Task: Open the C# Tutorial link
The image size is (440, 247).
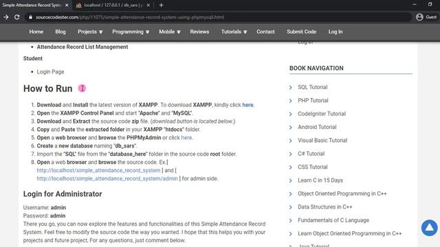Action: tap(311, 154)
